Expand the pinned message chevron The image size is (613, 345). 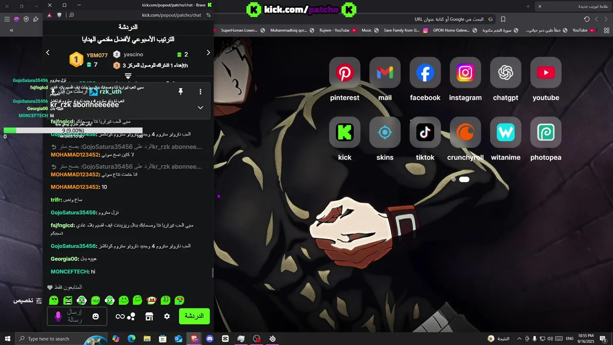point(200,107)
